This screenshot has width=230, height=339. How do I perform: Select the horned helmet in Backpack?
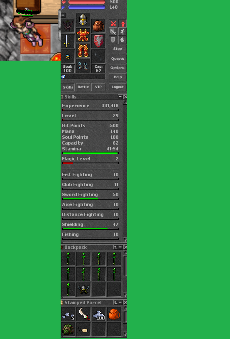[x=83, y=289]
